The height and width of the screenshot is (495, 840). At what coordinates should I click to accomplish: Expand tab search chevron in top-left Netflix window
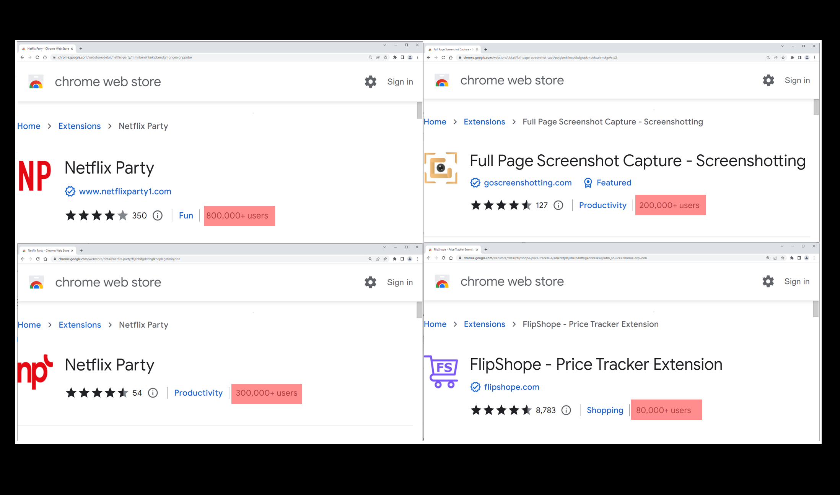pyautogui.click(x=385, y=45)
